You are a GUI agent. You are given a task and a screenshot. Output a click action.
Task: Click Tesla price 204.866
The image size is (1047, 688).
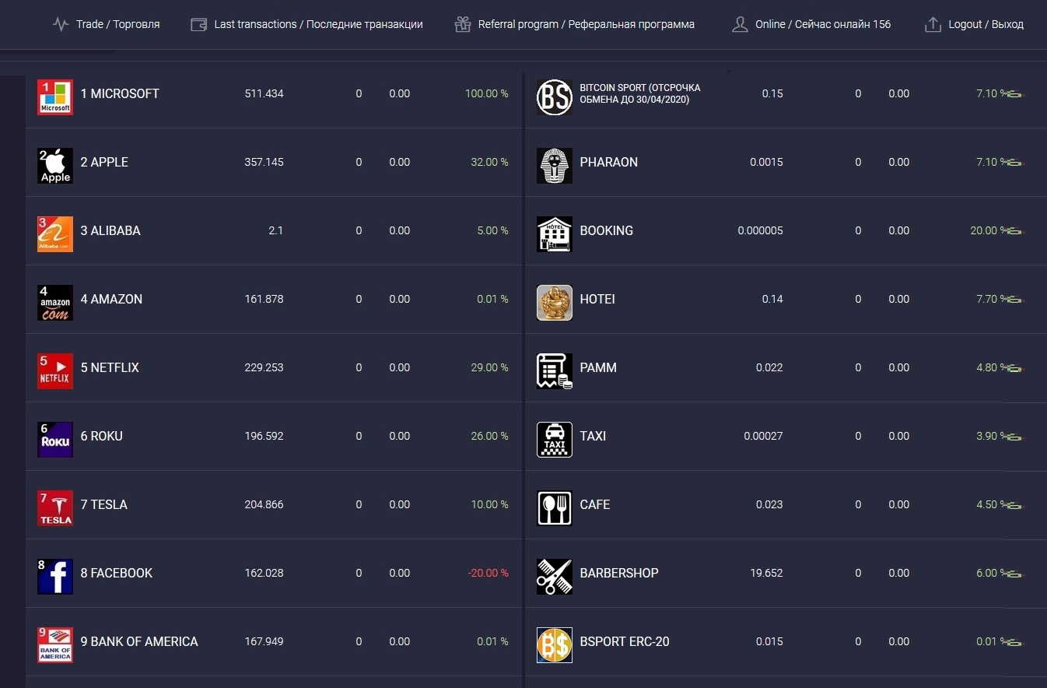point(264,504)
